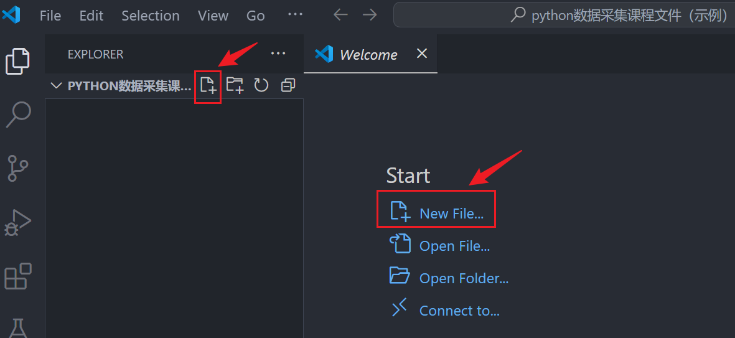Image resolution: width=735 pixels, height=338 pixels.
Task: Collapse all folders in Explorer
Action: coord(288,85)
